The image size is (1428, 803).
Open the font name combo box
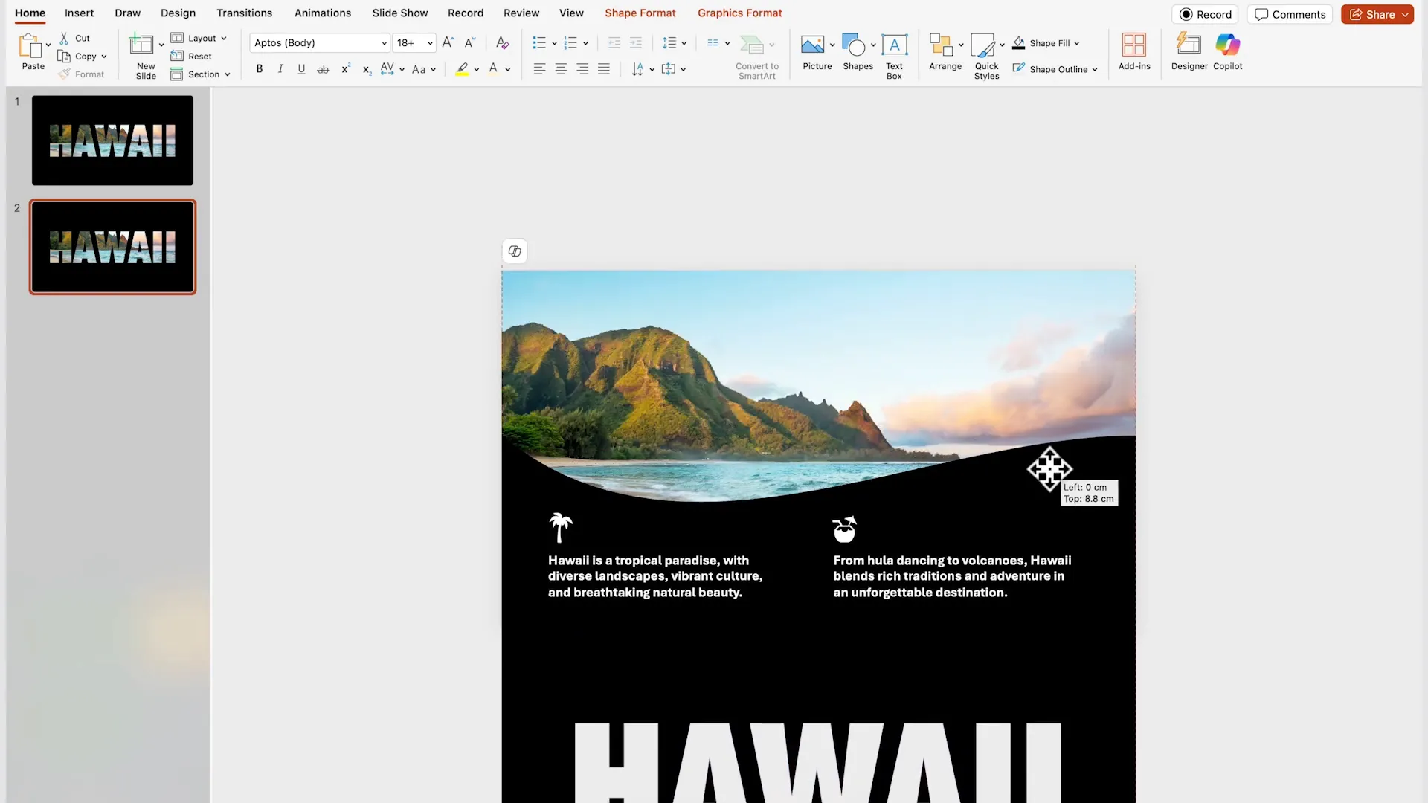click(320, 43)
